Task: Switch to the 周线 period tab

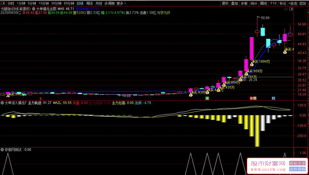Action: [x=90, y=3]
